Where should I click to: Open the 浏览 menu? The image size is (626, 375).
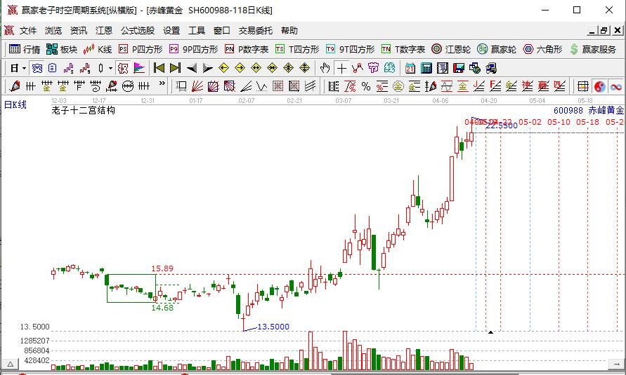53,31
